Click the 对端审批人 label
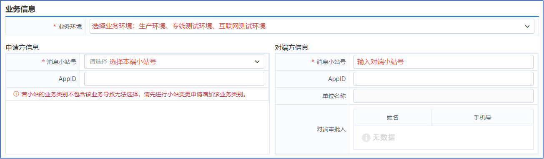 [331, 129]
